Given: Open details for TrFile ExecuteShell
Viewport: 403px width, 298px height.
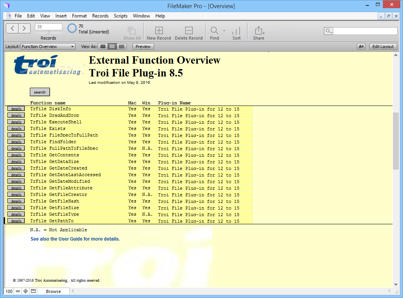Looking at the screenshot, I should pos(16,122).
